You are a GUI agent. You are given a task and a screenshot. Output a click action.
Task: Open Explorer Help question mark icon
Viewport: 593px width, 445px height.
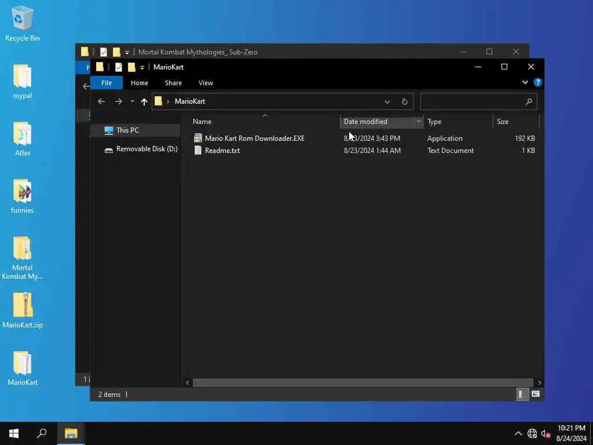pyautogui.click(x=537, y=82)
